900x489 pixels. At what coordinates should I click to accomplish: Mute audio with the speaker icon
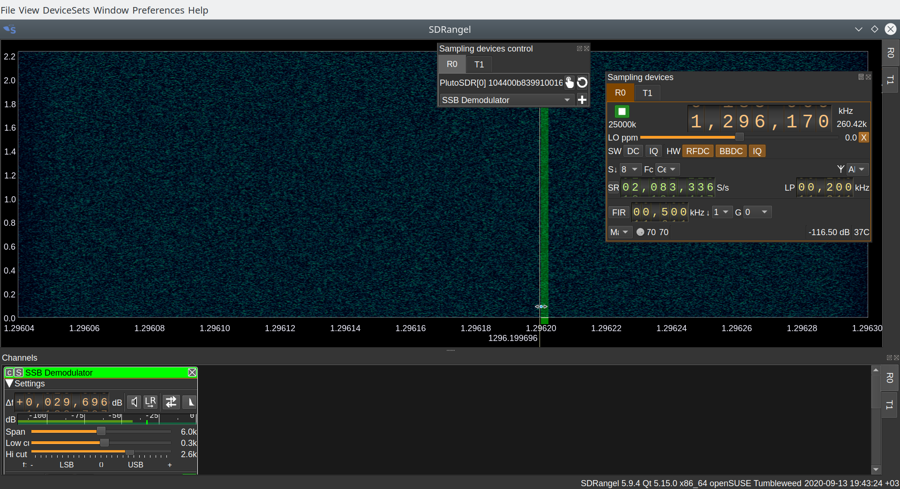coord(134,402)
